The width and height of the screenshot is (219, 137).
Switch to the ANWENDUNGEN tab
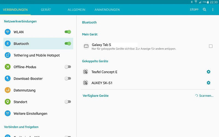(x=107, y=10)
